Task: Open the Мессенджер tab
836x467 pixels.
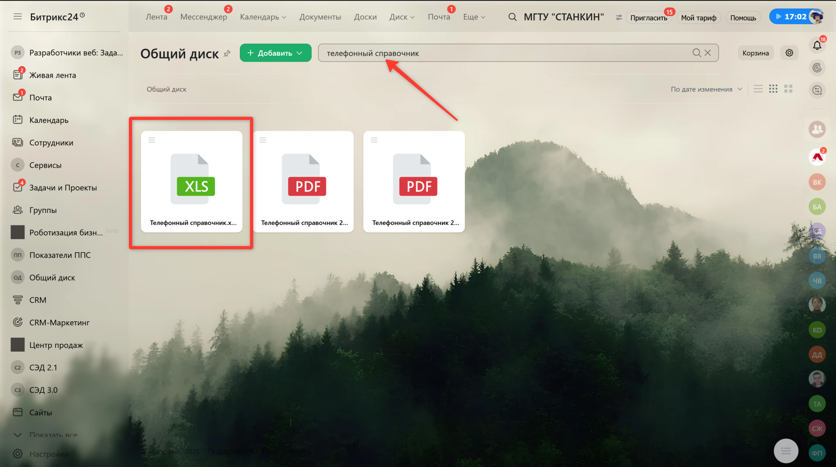Action: click(204, 17)
